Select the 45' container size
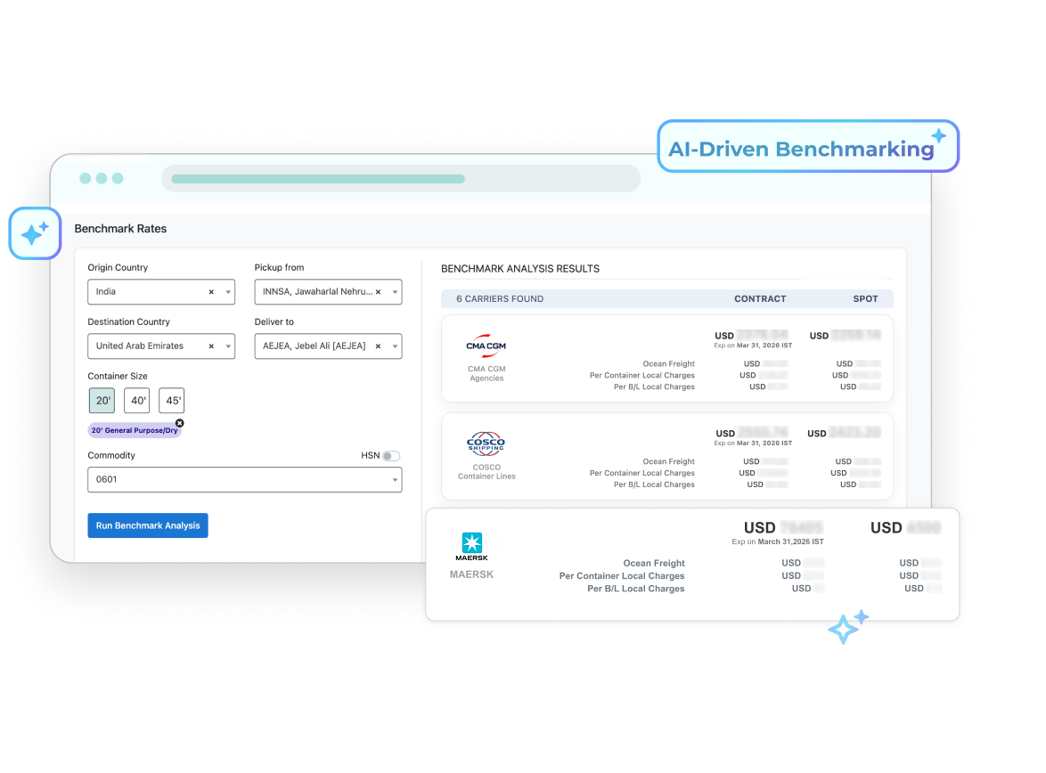 (172, 401)
